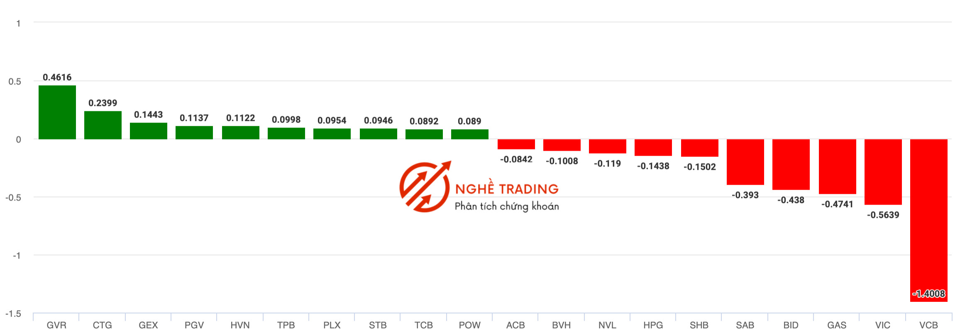Click the -0.438 value label

791,201
